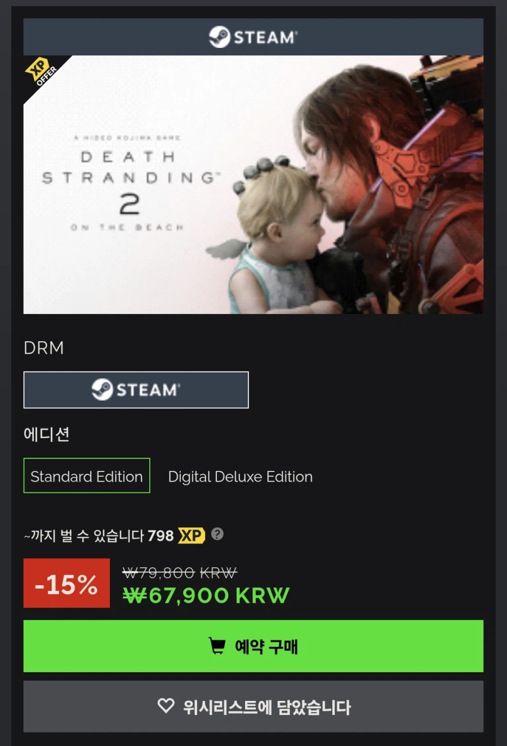
Task: Click the green ₩67,900 KRW sale price
Action: [206, 595]
